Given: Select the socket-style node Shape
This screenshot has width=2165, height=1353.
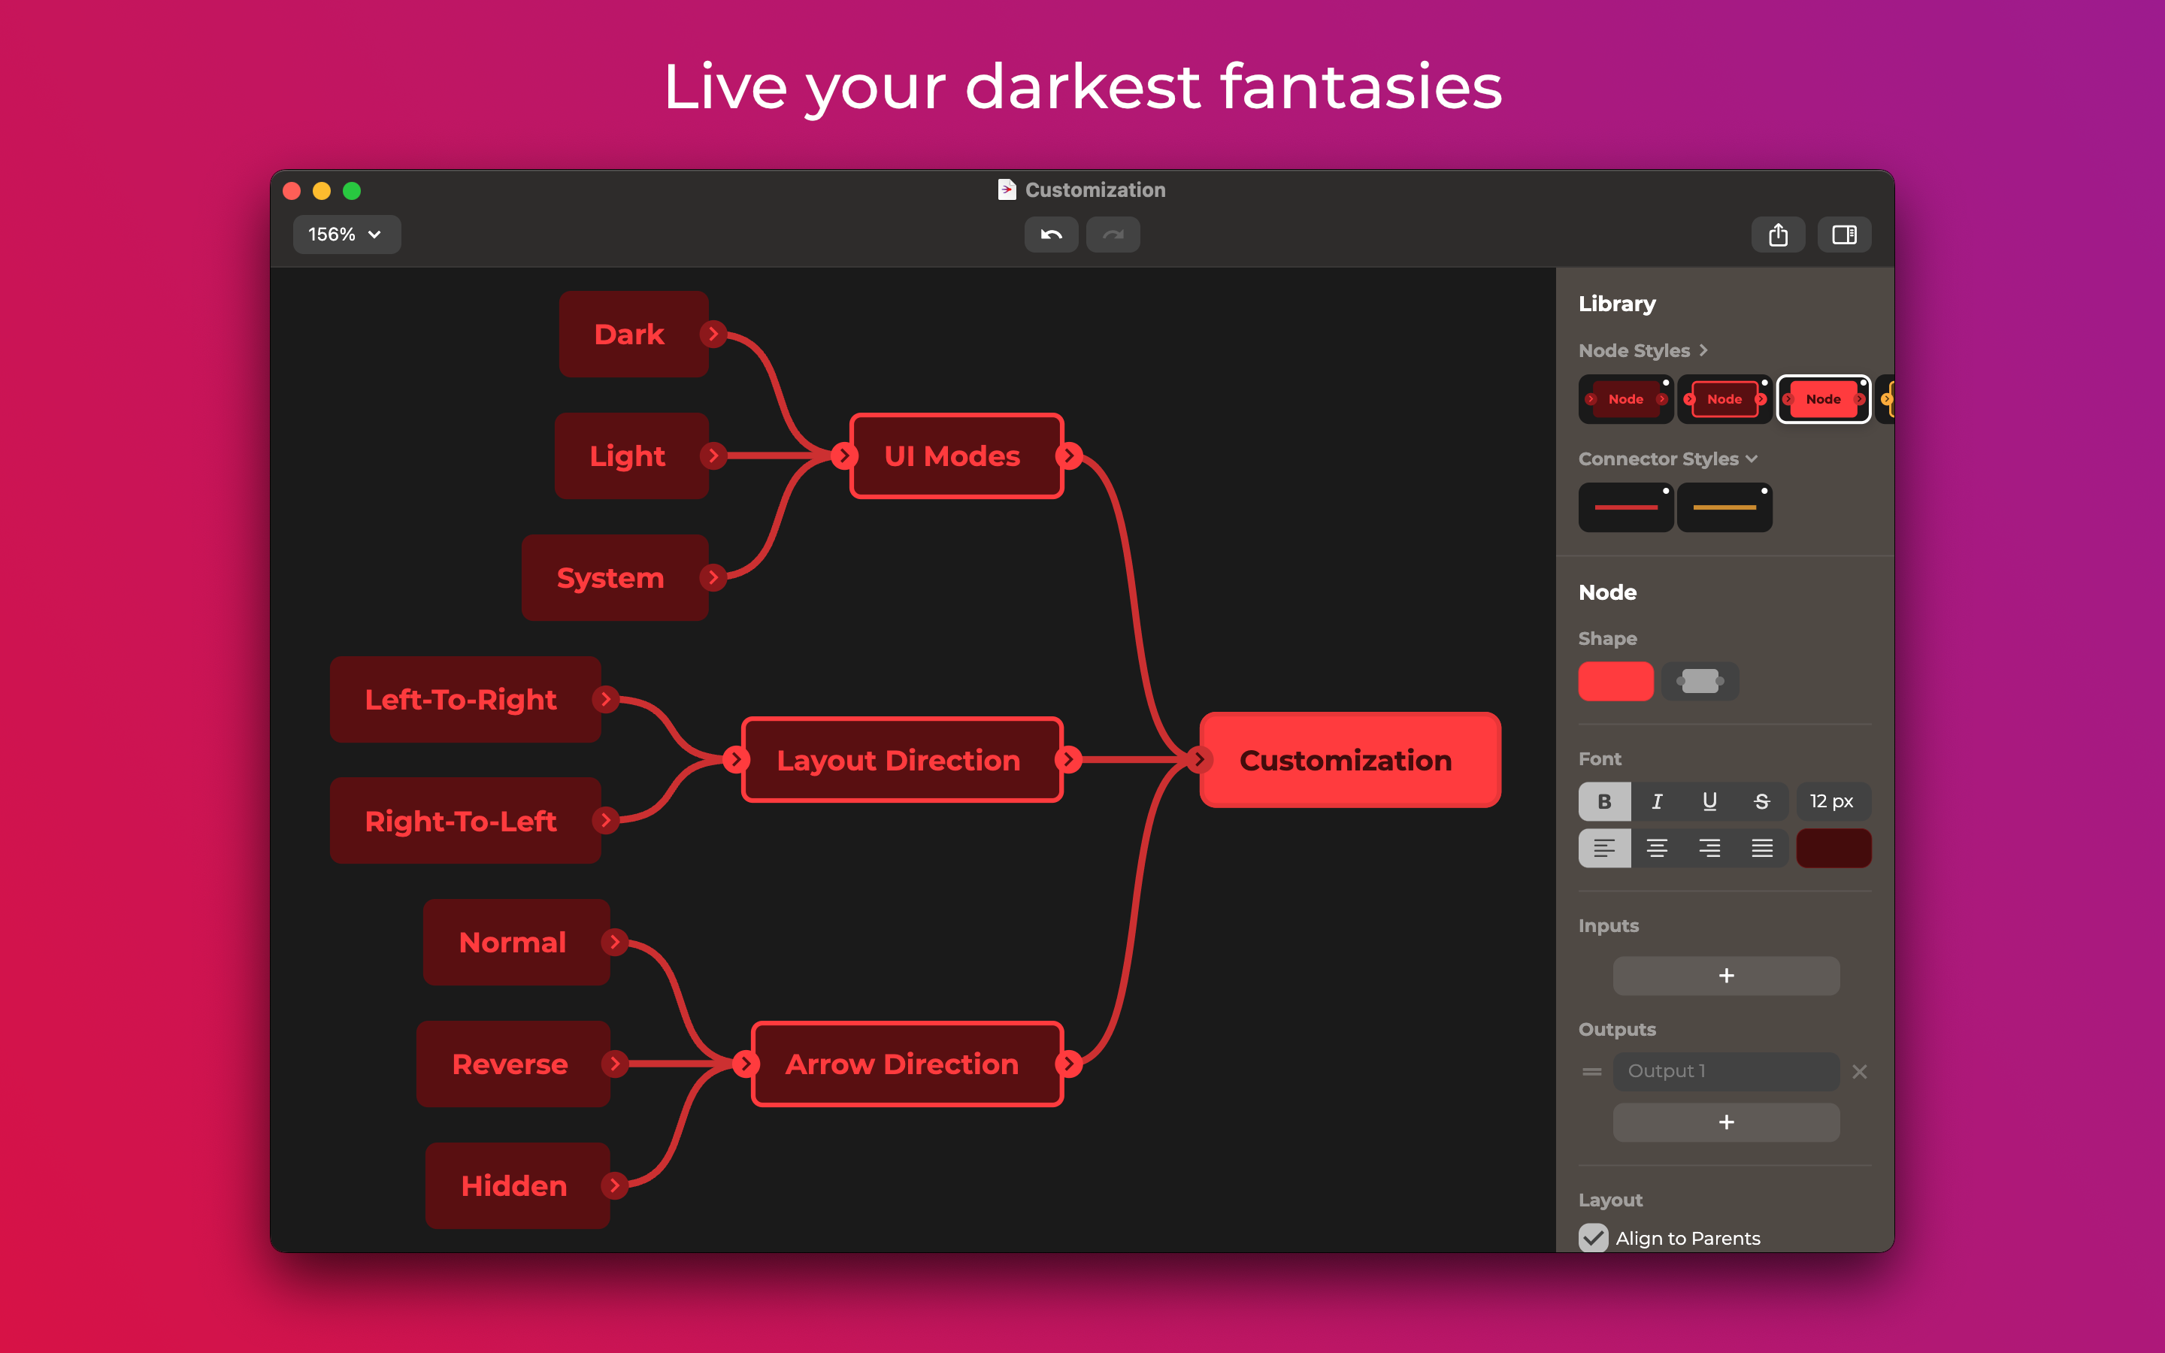Looking at the screenshot, I should tap(1700, 681).
